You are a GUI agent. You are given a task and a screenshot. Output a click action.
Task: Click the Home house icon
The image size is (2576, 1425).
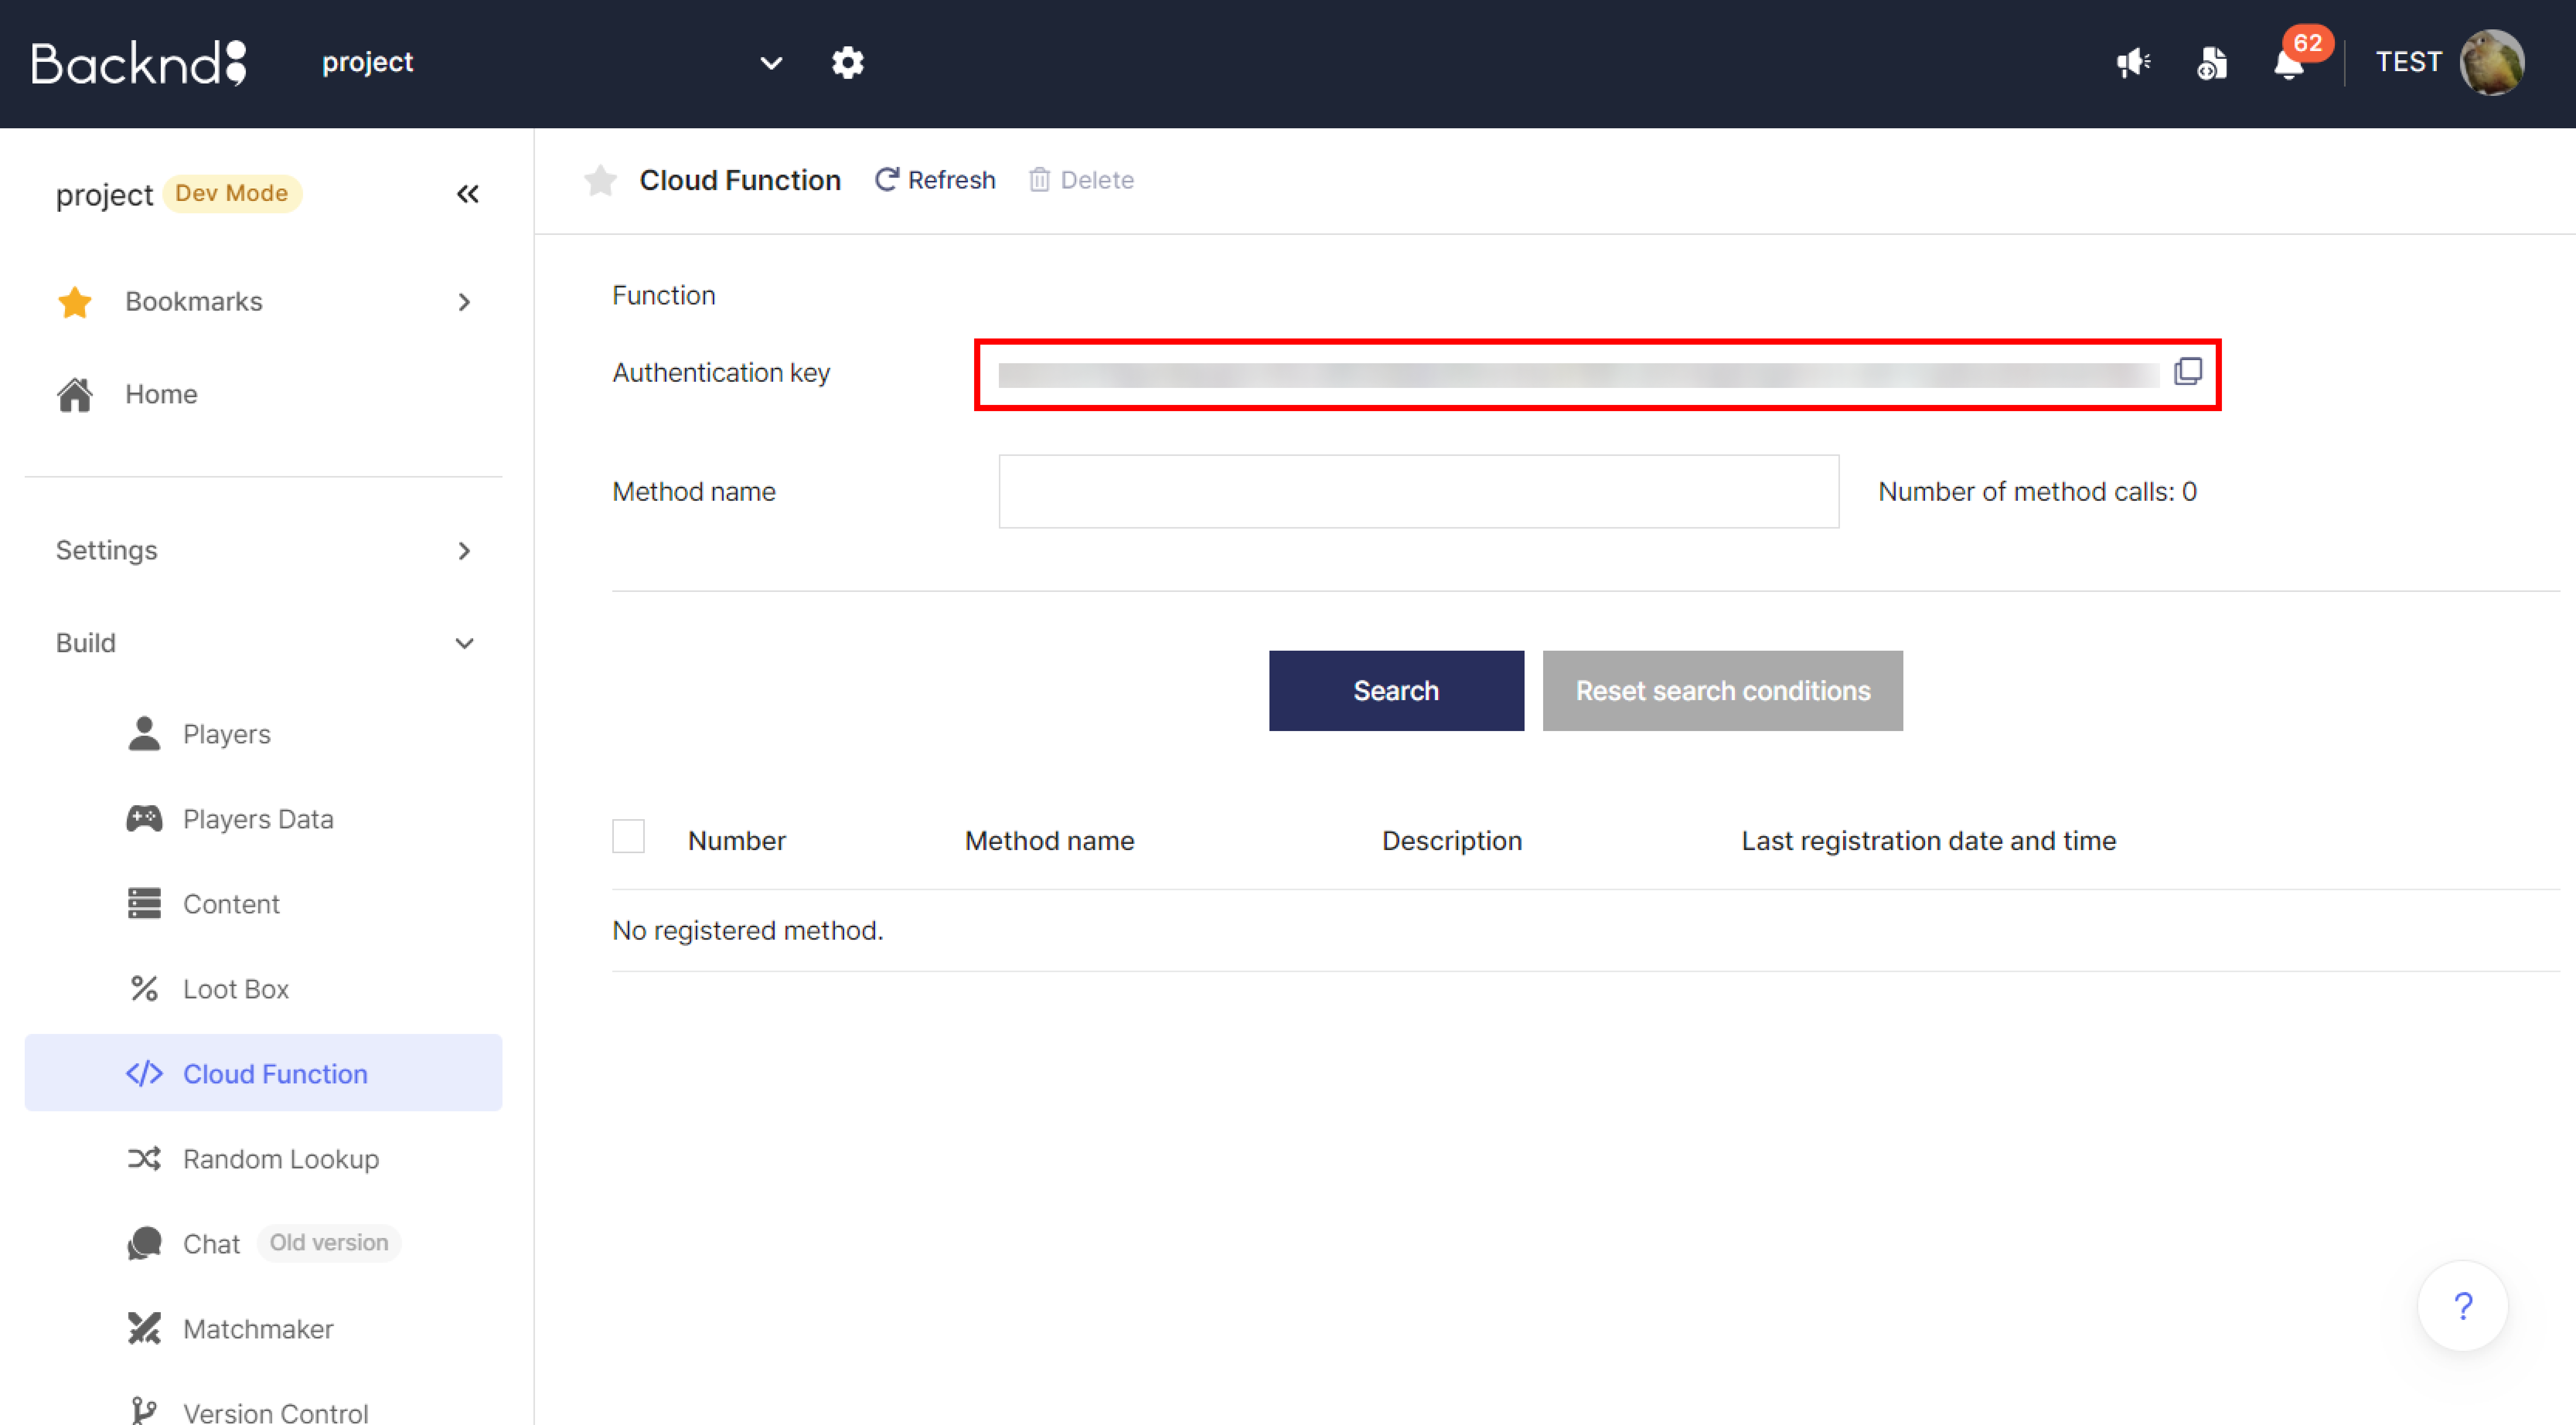click(x=75, y=395)
